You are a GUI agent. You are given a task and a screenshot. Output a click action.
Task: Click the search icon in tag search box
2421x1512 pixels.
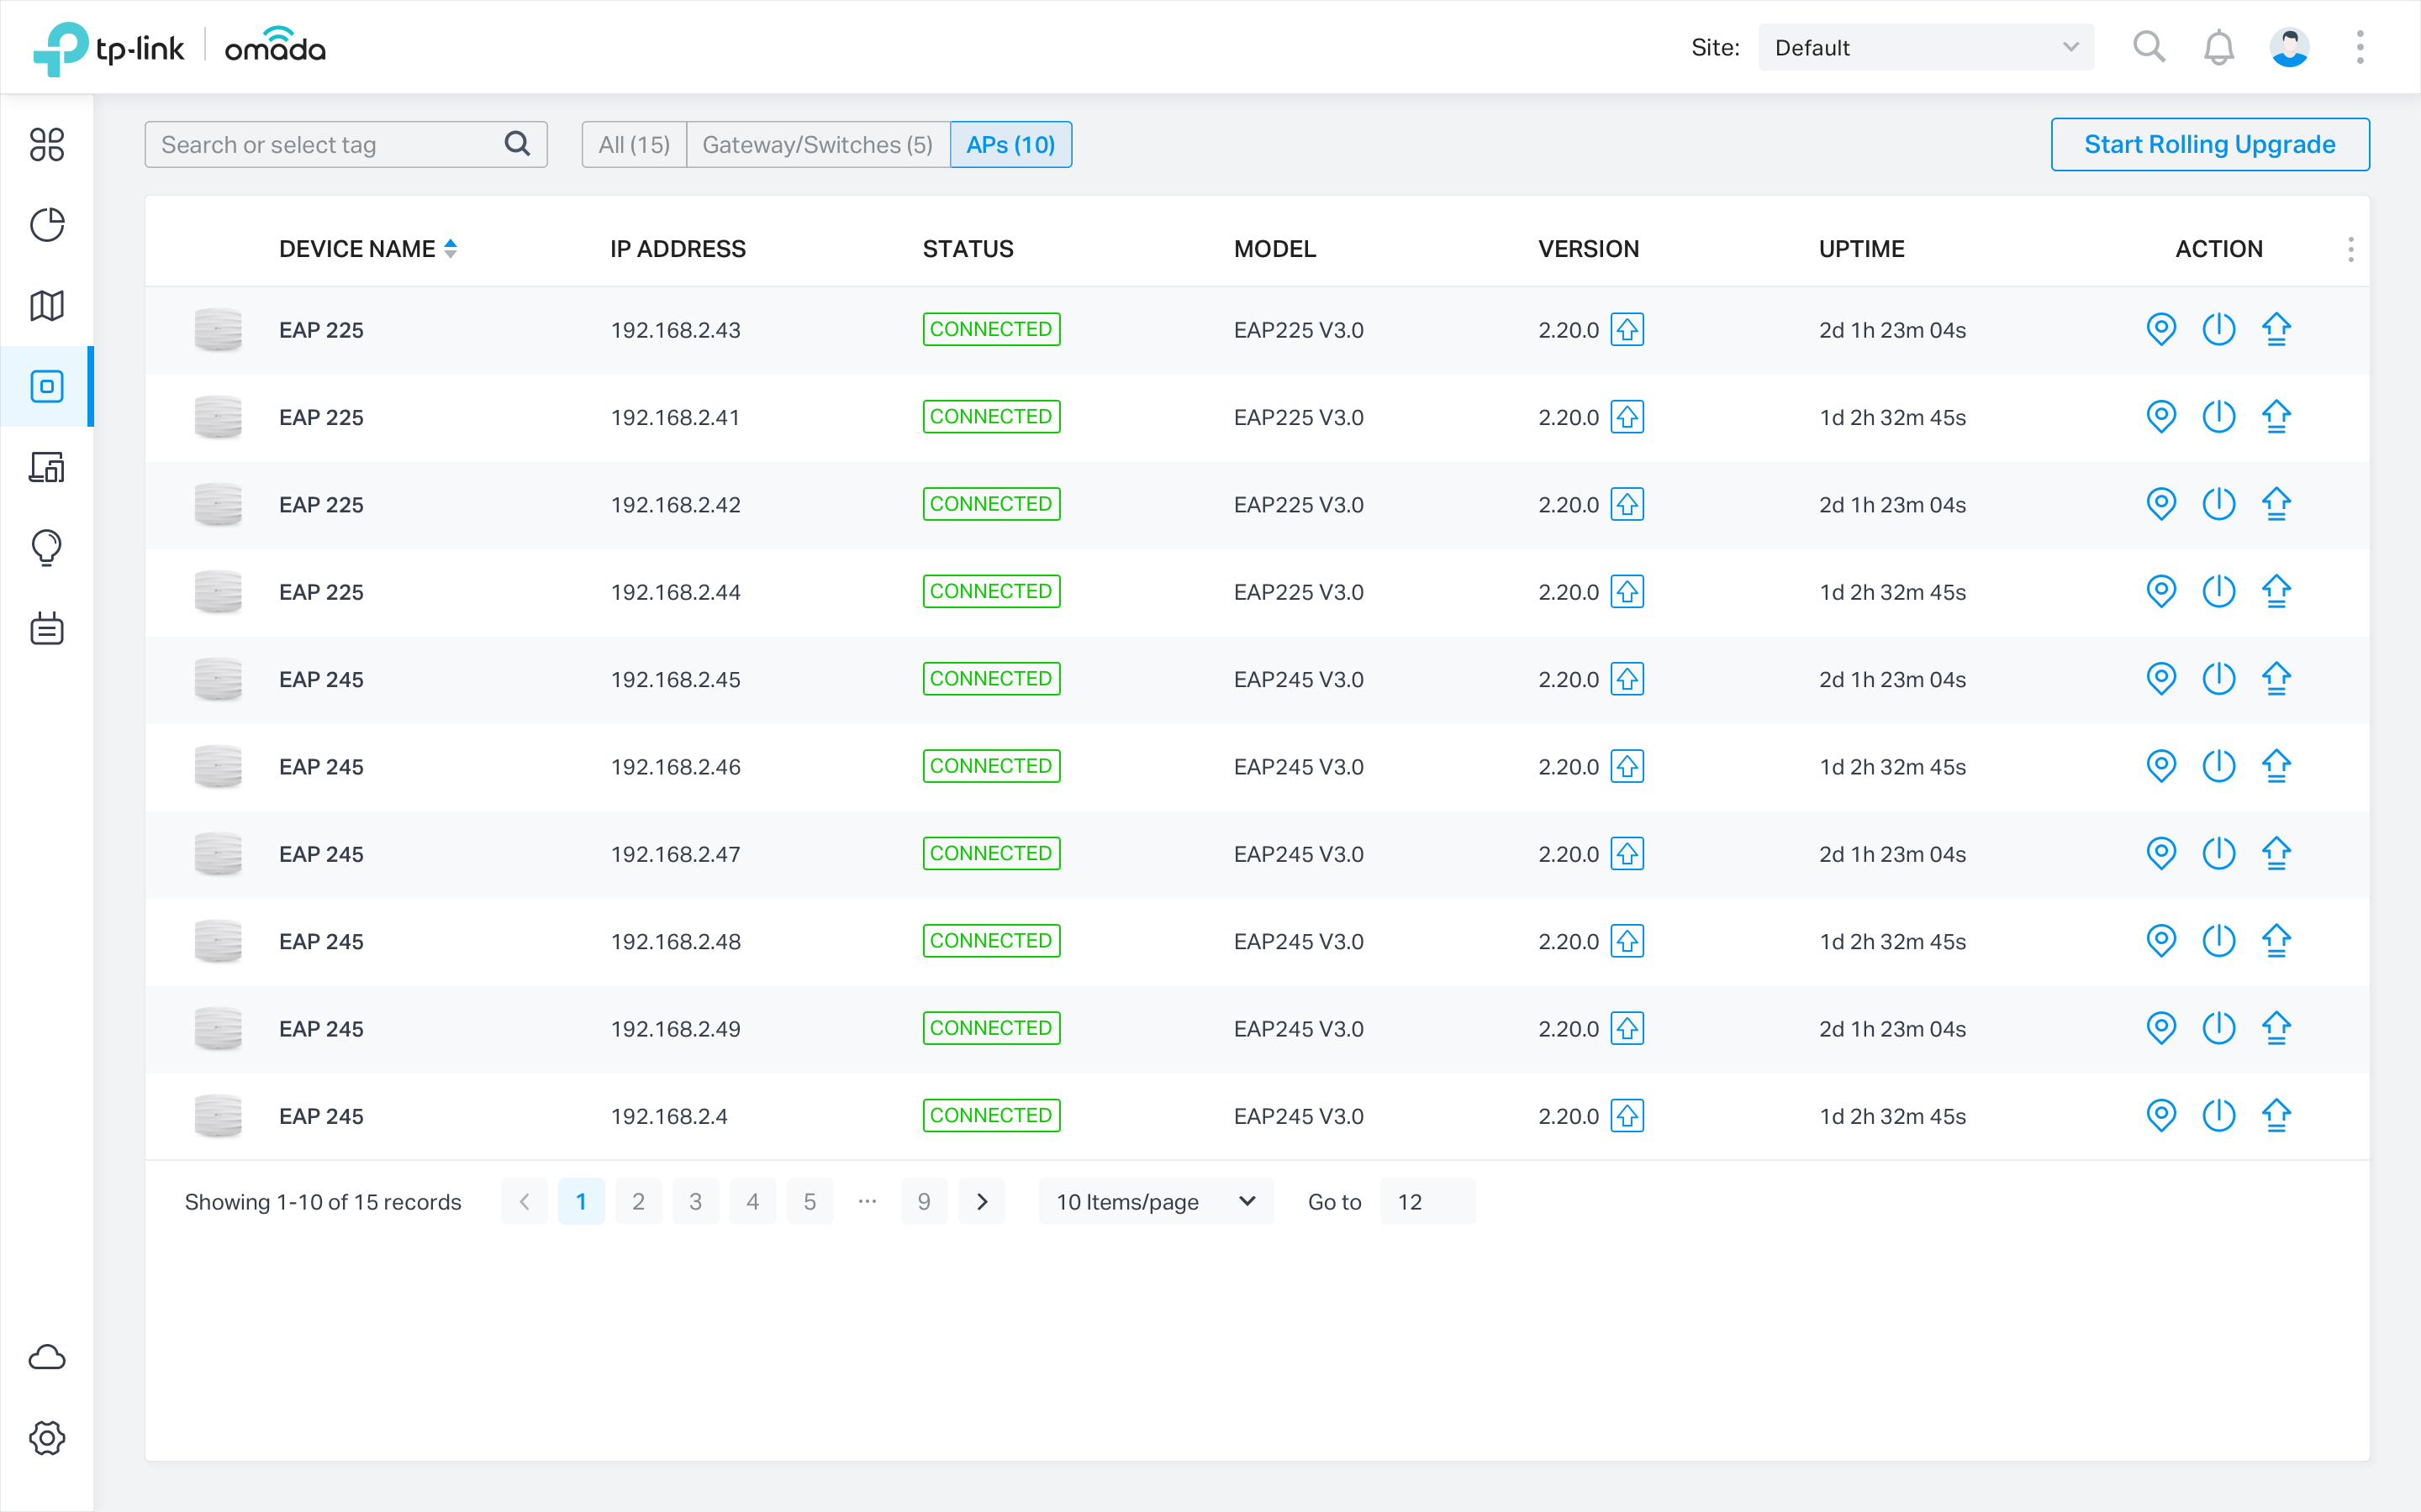(x=517, y=144)
